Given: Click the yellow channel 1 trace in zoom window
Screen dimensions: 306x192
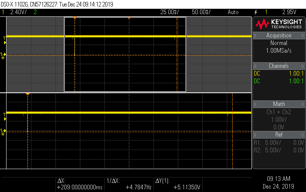Looking at the screenshot, I should click(x=129, y=113).
